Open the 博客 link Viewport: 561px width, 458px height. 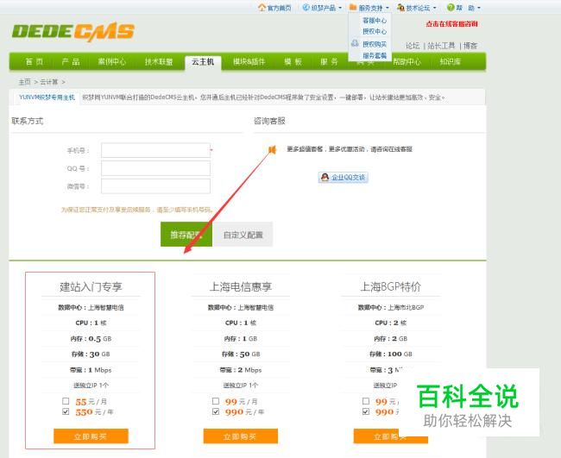470,46
